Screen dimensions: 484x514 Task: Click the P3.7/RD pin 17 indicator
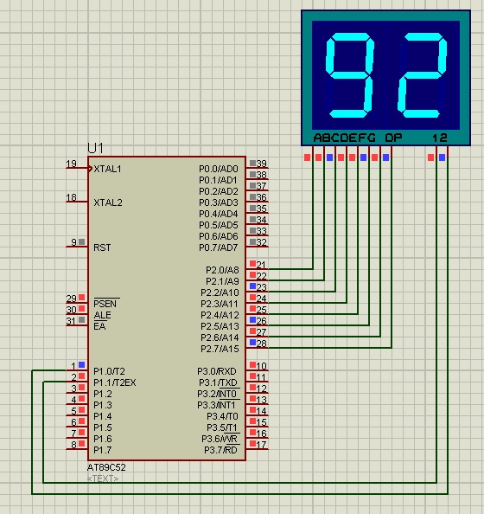(252, 443)
